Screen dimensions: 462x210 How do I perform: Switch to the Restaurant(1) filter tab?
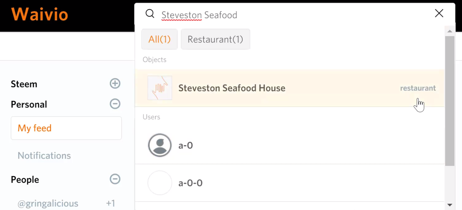click(215, 39)
